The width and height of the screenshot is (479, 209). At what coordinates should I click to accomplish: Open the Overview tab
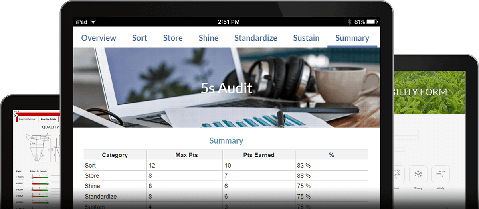99,38
